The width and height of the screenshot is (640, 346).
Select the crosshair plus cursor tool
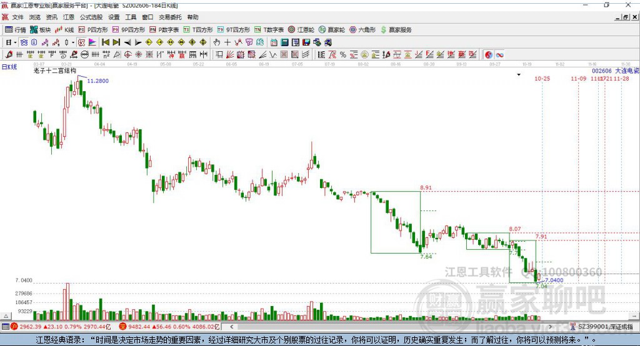point(227,42)
